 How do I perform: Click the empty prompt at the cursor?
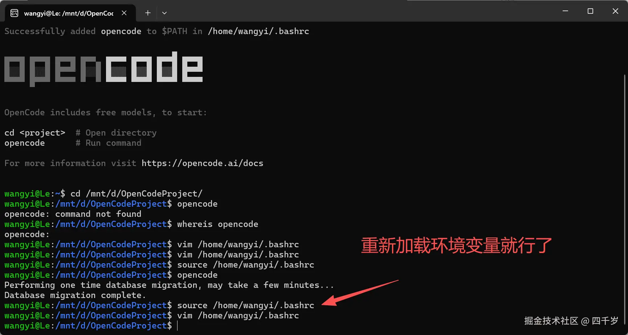pyautogui.click(x=178, y=326)
